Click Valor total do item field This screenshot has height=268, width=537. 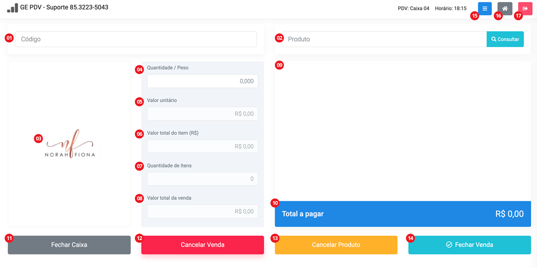(202, 146)
